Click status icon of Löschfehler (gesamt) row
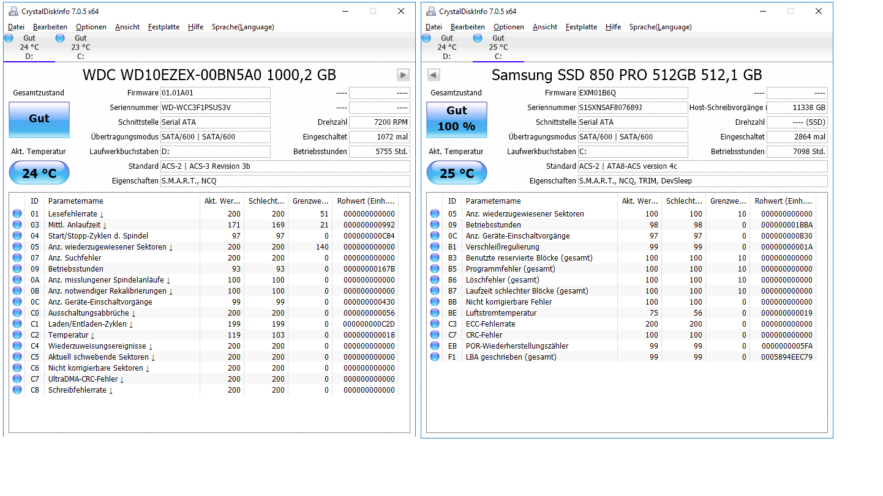Viewport: 883px width, 496px height. click(435, 280)
